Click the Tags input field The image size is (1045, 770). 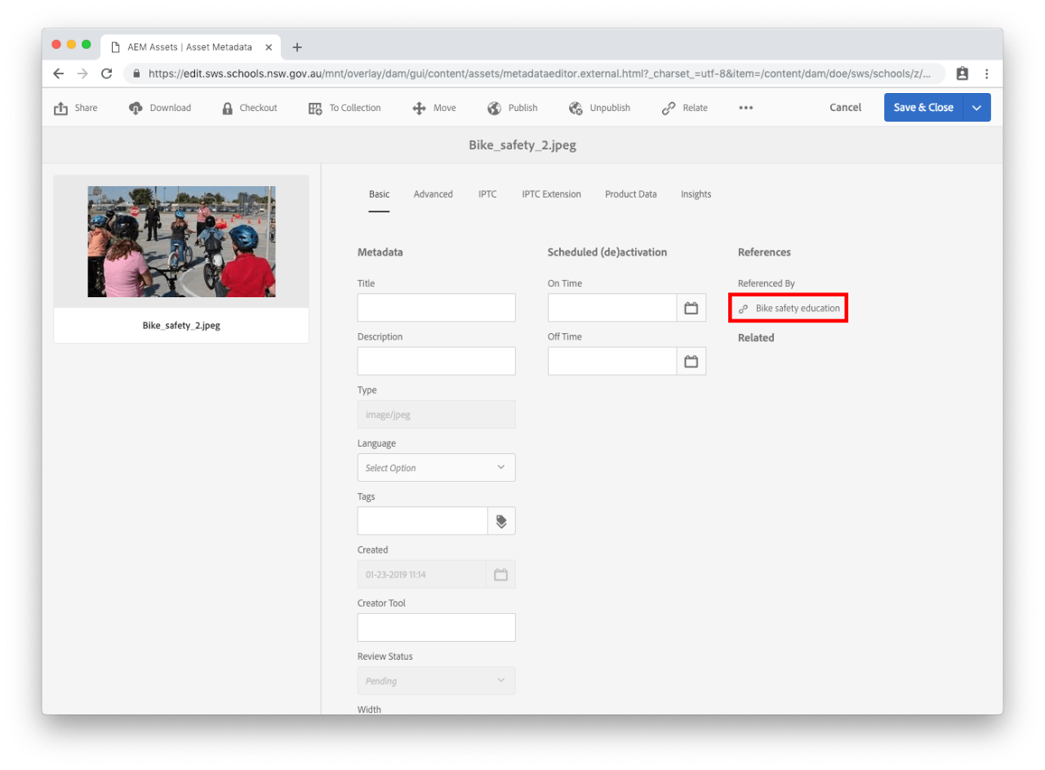click(423, 521)
